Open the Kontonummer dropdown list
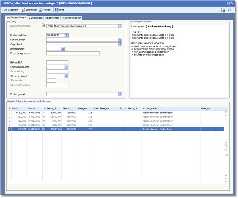The width and height of the screenshot is (238, 198). [x=120, y=40]
